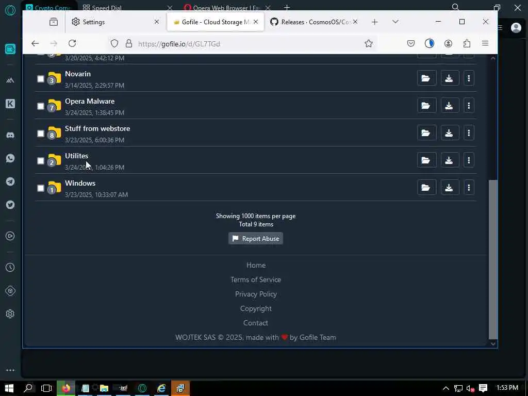
Task: Open the Firefox hamburger menu
Action: click(x=485, y=43)
